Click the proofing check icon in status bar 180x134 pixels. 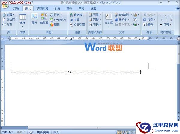tap(31, 132)
